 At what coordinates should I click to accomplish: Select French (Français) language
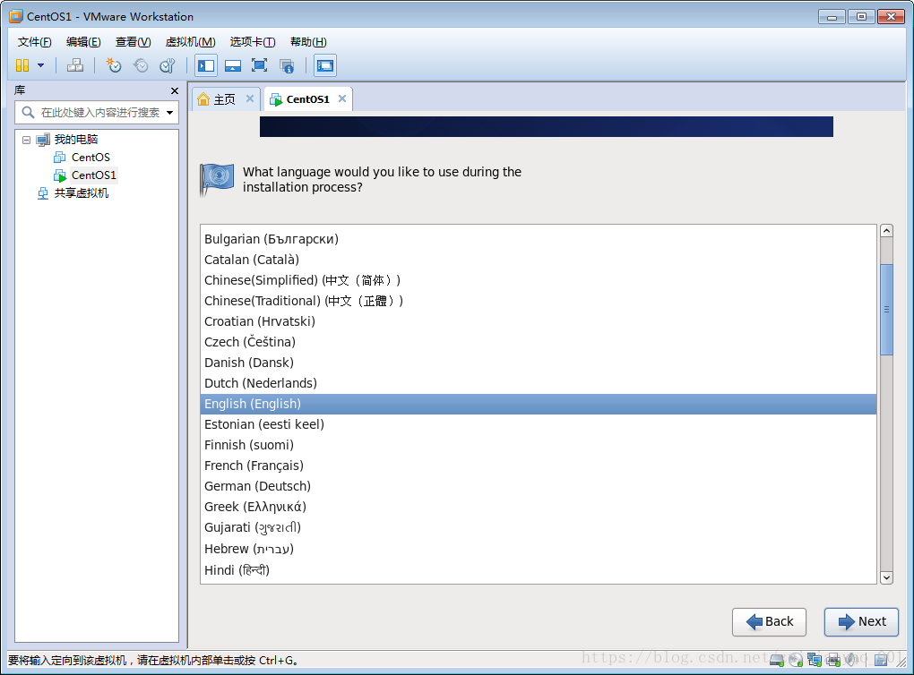pyautogui.click(x=538, y=466)
